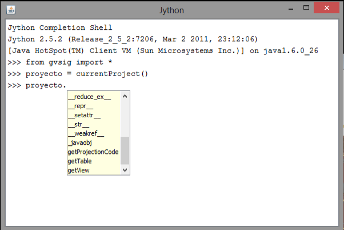Click the "from gvsig import *" line
The width and height of the screenshot is (344, 230).
pos(63,62)
